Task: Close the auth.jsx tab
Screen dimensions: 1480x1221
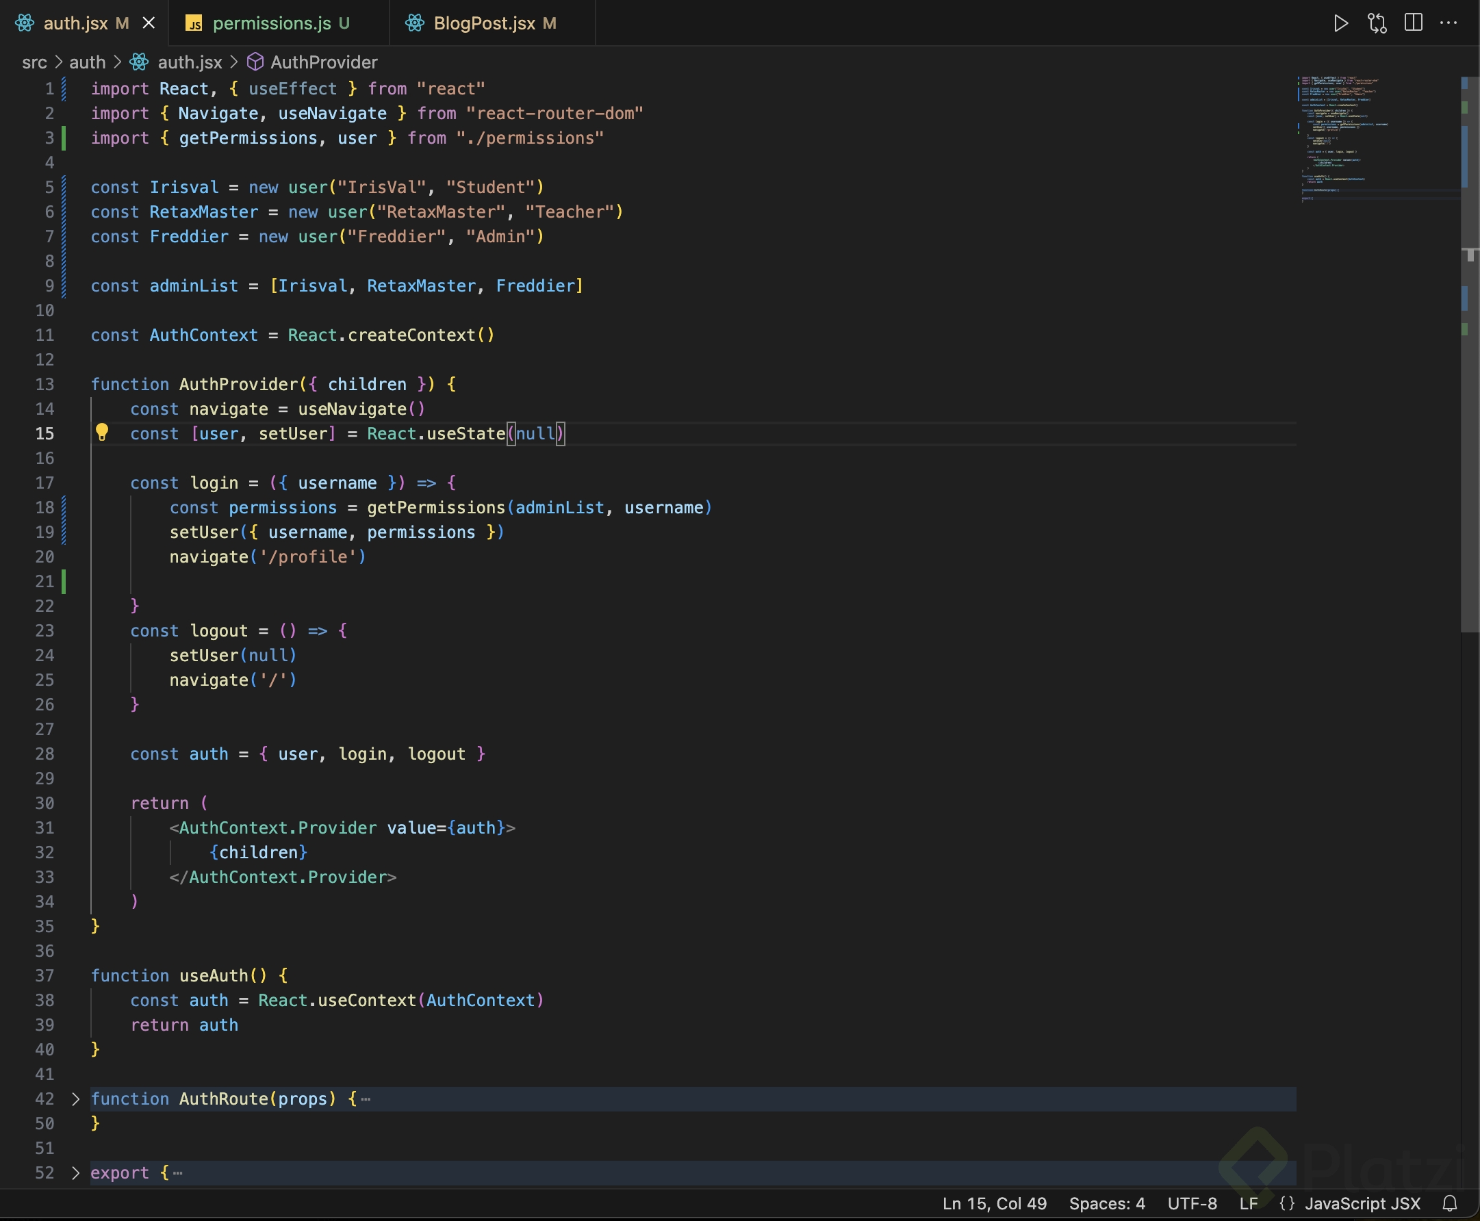Action: point(149,23)
